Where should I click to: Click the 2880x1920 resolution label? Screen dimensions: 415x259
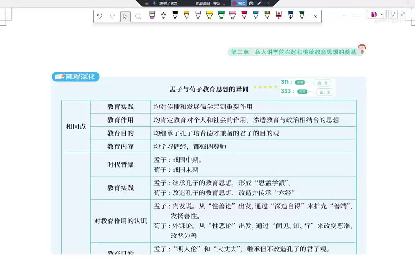pyautogui.click(x=168, y=4)
